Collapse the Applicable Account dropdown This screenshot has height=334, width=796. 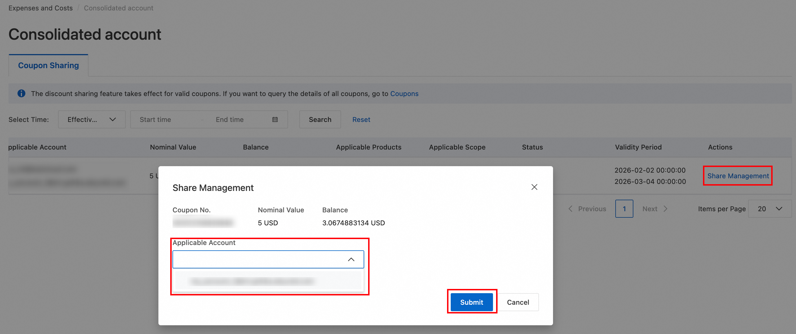[351, 259]
